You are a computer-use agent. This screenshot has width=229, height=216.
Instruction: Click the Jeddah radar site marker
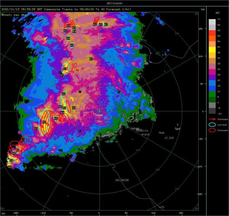[x=99, y=111]
